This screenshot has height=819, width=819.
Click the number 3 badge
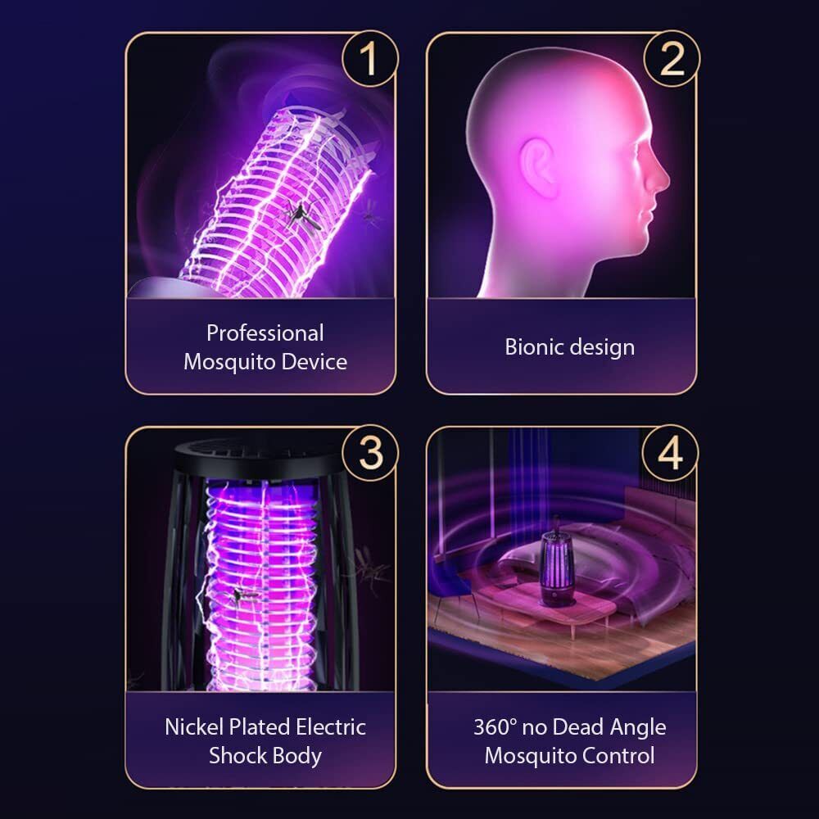pos(370,453)
